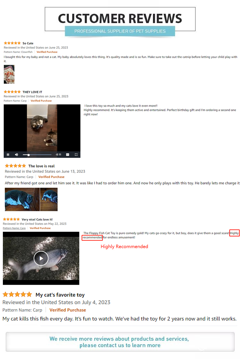Click the video progress slider knob
Screen dimensions: 240x359
[x=28, y=155]
